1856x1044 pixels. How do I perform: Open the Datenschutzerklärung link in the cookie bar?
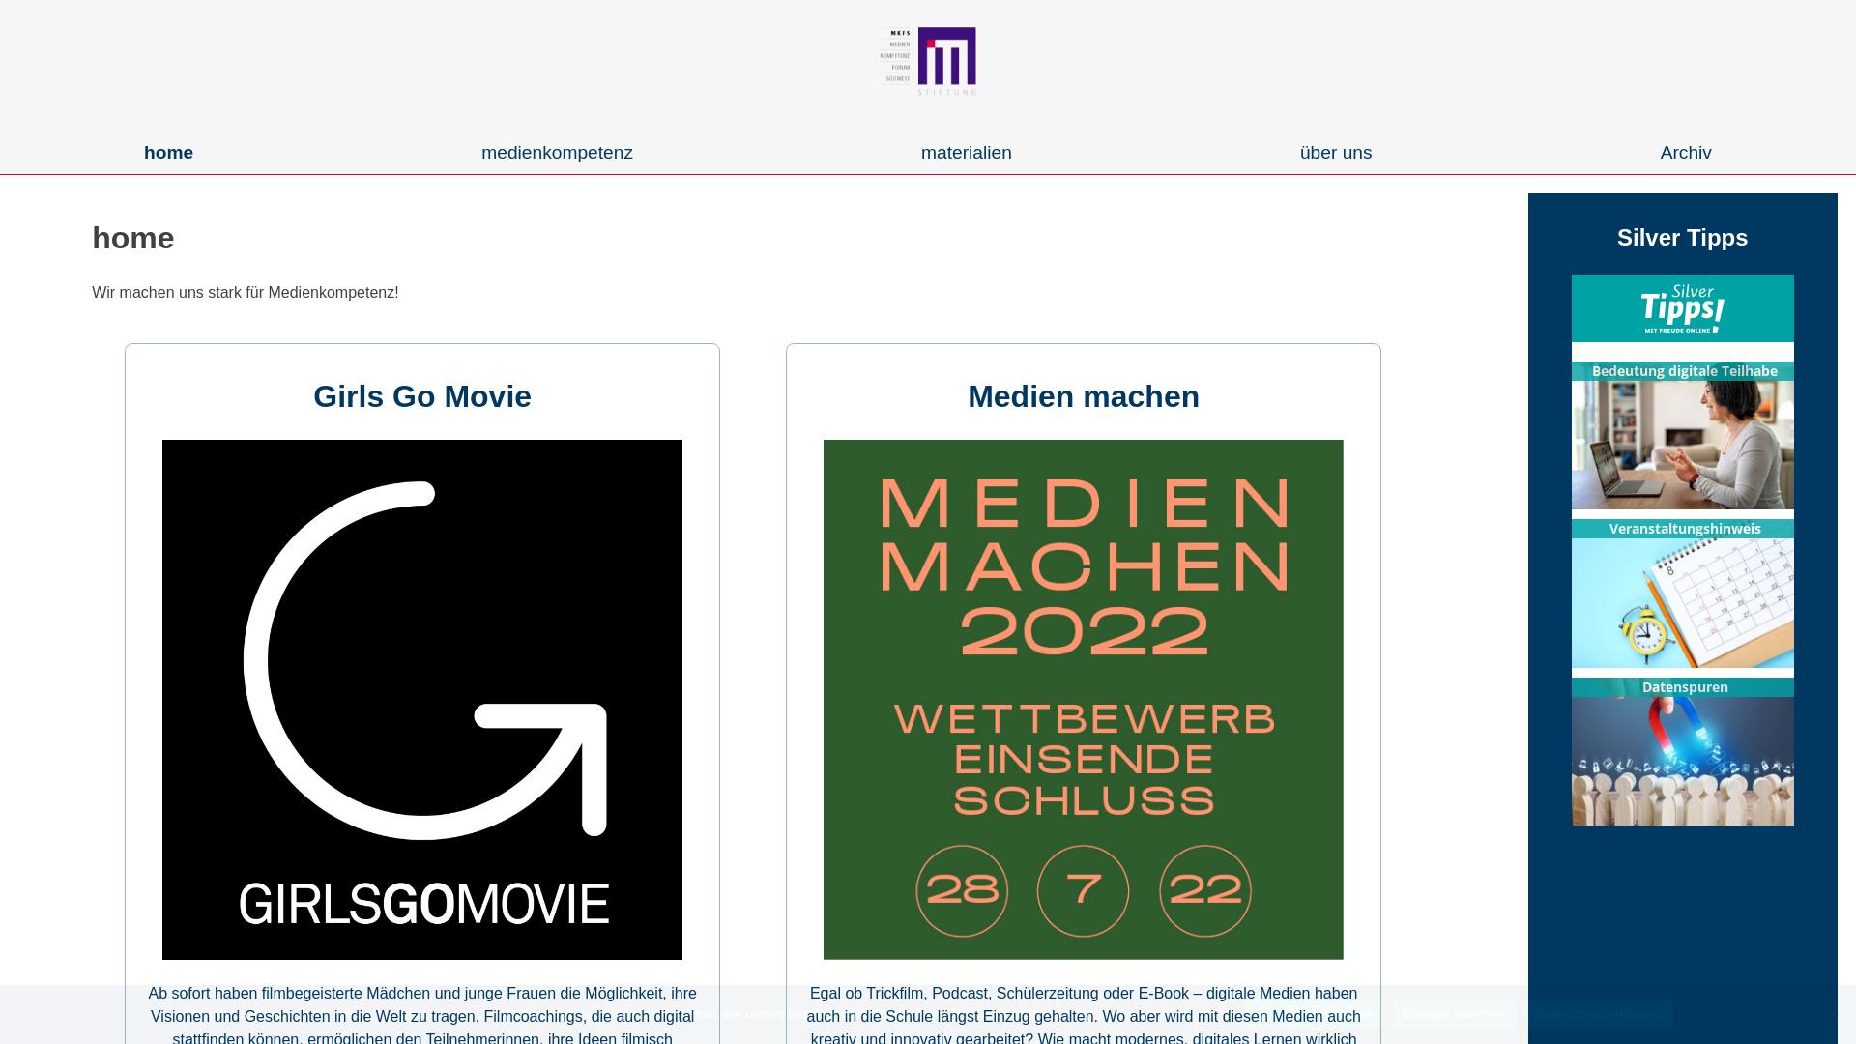click(1600, 1014)
